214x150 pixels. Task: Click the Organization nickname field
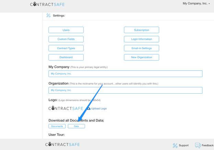125,90
